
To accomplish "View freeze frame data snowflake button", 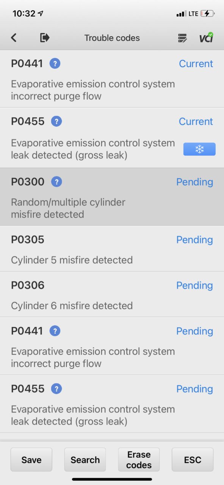I will 199,149.
